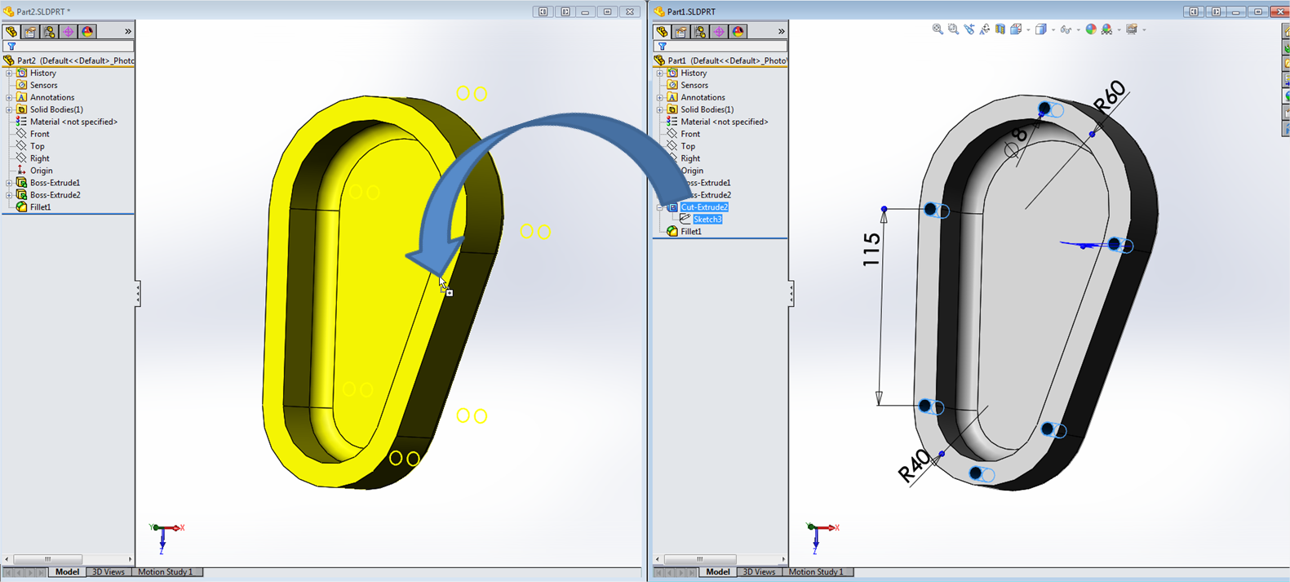The height and width of the screenshot is (582, 1290).
Task: Open DimXpertManager tab in Part1 panel
Action: coord(719,32)
